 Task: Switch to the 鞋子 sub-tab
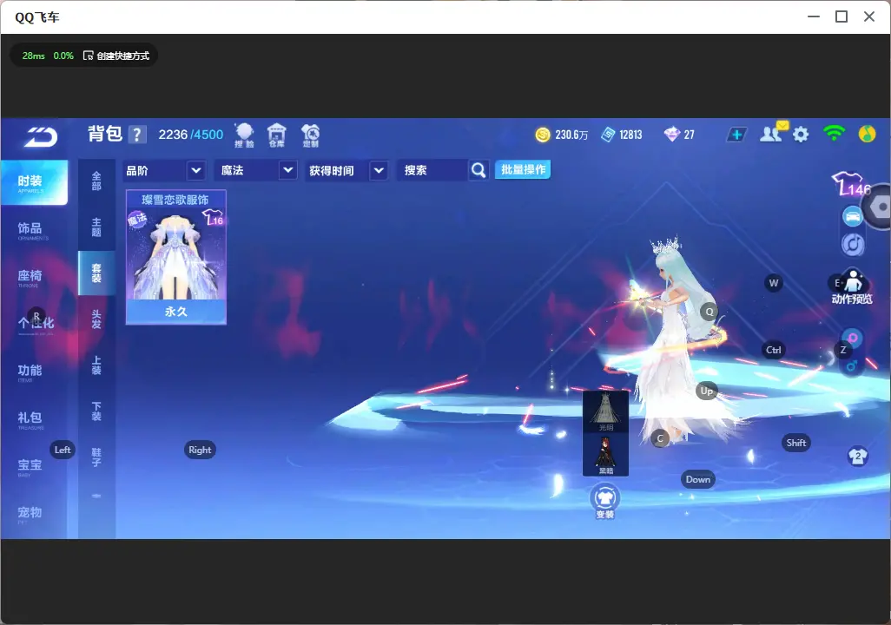click(96, 457)
